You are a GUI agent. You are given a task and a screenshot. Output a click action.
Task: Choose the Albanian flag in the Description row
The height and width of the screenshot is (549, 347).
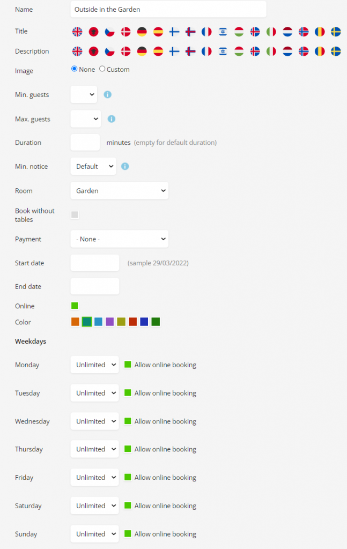tap(93, 51)
